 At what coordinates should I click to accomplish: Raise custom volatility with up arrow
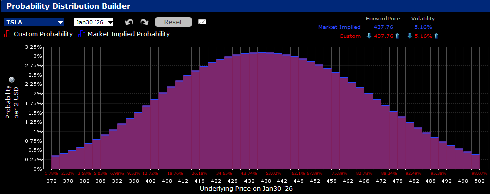click(x=436, y=36)
